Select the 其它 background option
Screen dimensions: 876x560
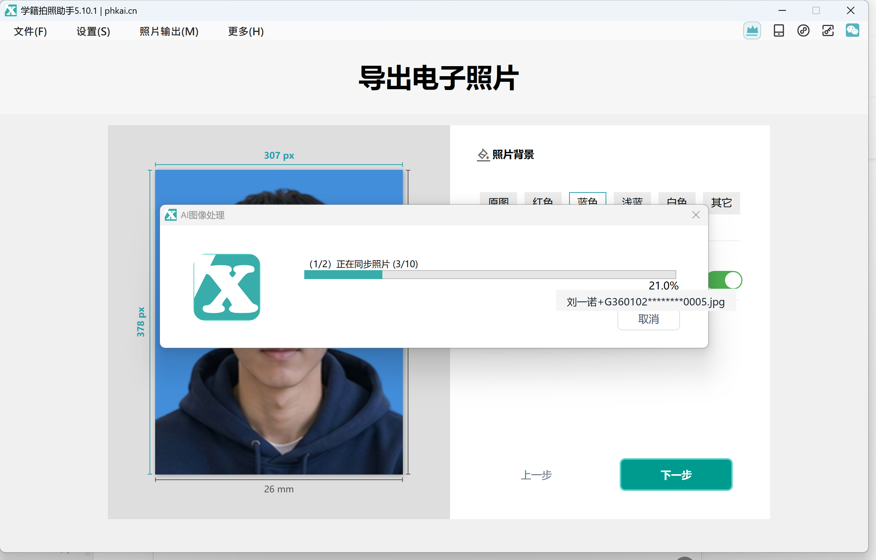721,203
